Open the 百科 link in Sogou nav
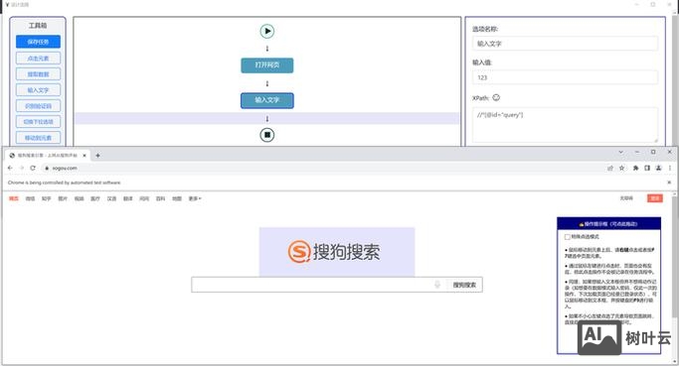Viewport: 679px width, 366px height. point(161,198)
